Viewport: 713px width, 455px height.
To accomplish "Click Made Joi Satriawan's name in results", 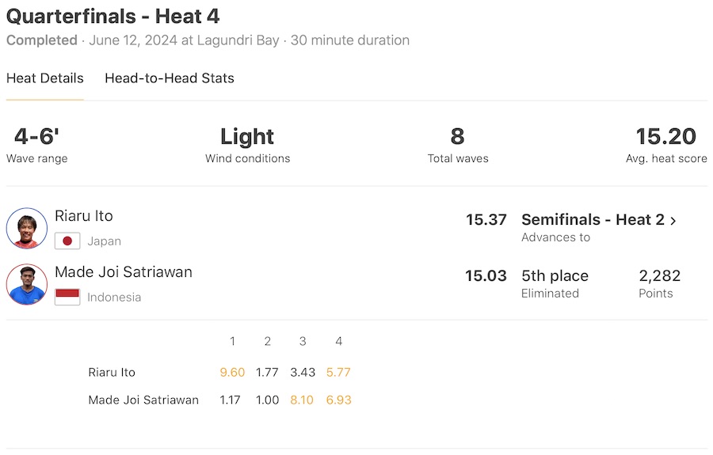I will click(x=124, y=272).
